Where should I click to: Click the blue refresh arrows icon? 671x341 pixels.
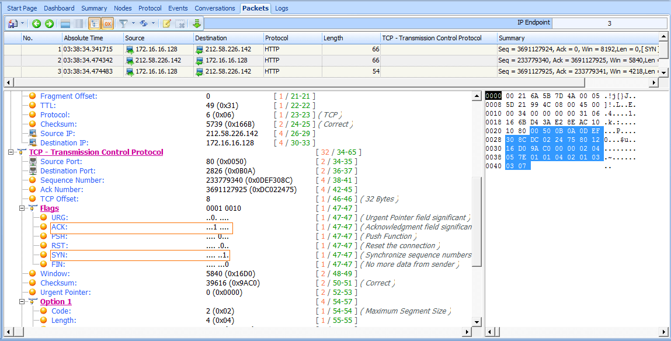[144, 24]
